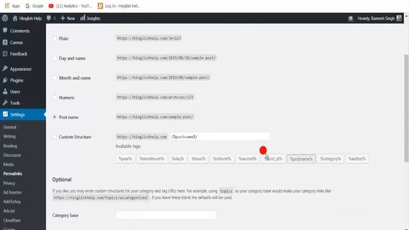Click the Plain ?p=123 sample URL
Screen dimensions: 409x230
pos(149,38)
